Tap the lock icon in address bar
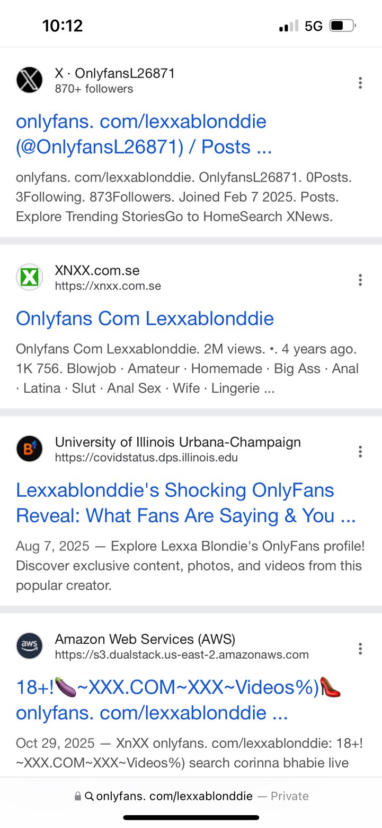 (78, 796)
